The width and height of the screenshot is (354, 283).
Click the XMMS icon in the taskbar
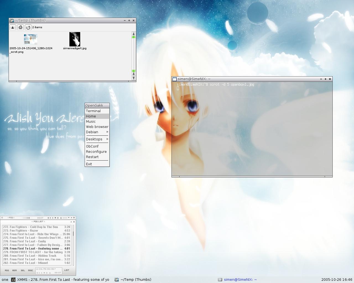(x=13, y=280)
